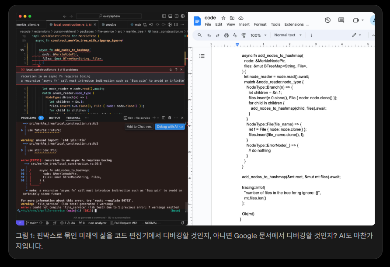
Task: Go to the next change icon
Action: coord(164,24)
